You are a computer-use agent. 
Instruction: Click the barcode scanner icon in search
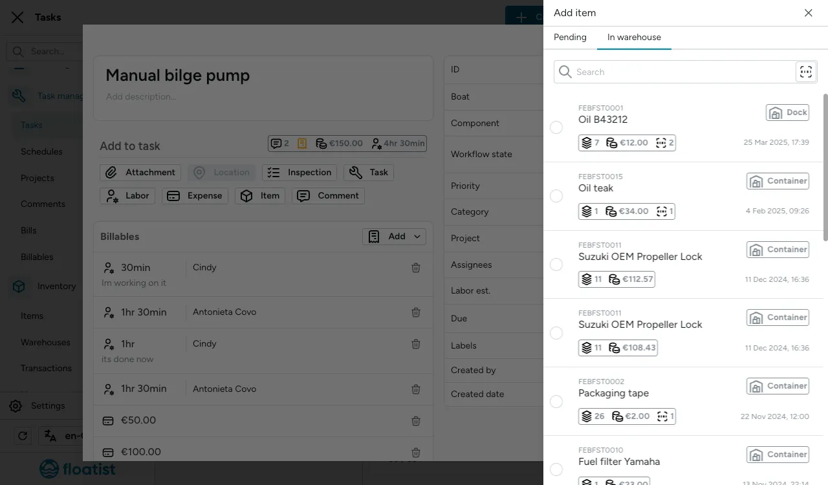click(805, 72)
